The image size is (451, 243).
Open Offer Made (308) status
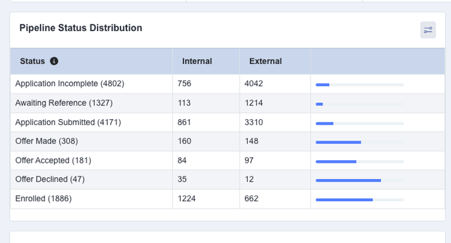[46, 141]
